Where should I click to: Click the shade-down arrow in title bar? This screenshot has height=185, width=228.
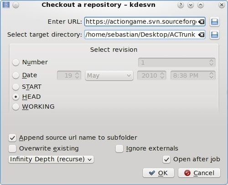click(191, 5)
